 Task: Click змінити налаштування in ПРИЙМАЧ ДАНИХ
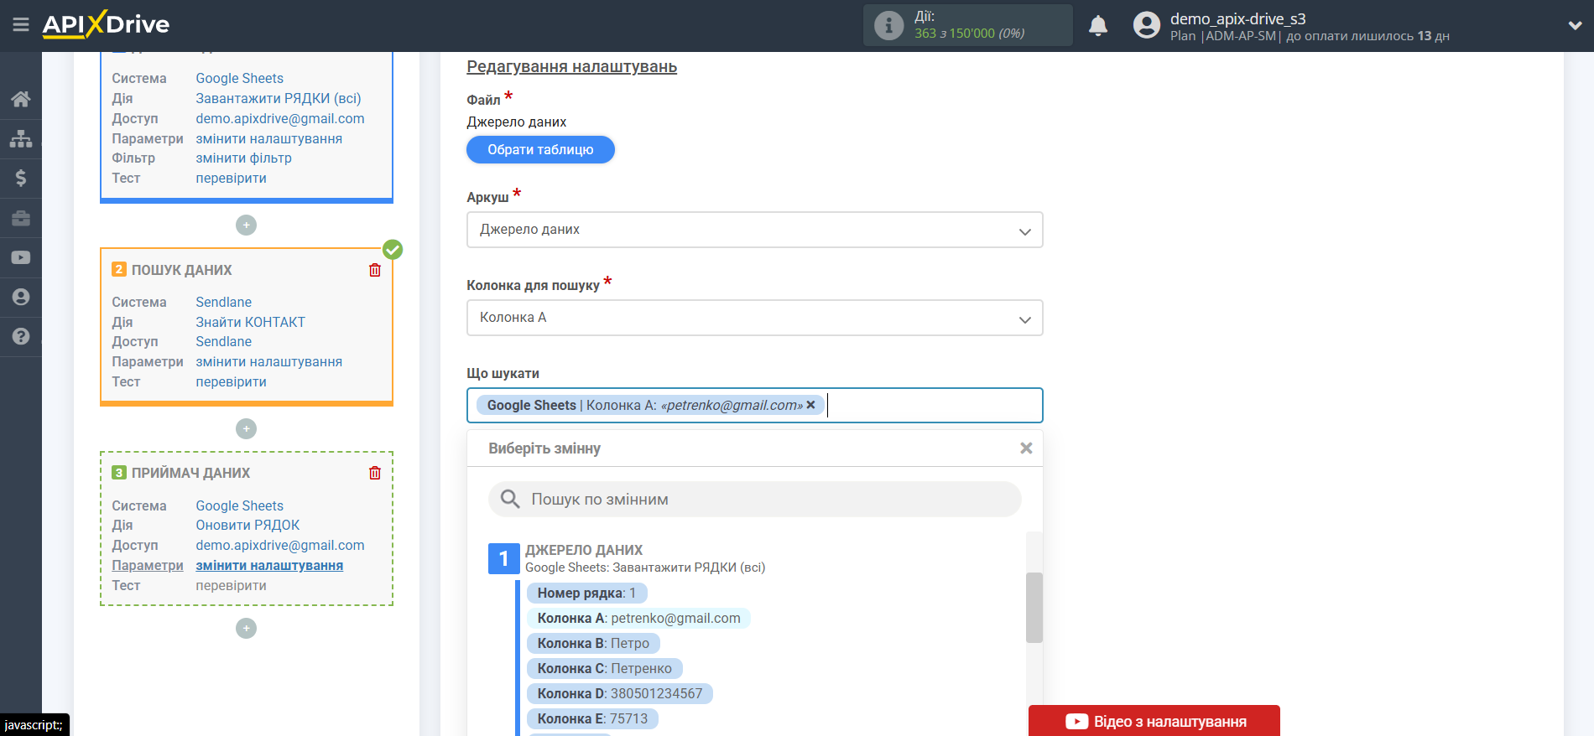pos(269,565)
